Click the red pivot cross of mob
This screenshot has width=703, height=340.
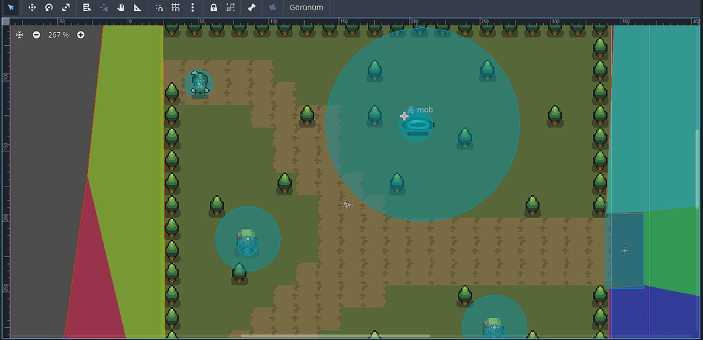(x=404, y=117)
